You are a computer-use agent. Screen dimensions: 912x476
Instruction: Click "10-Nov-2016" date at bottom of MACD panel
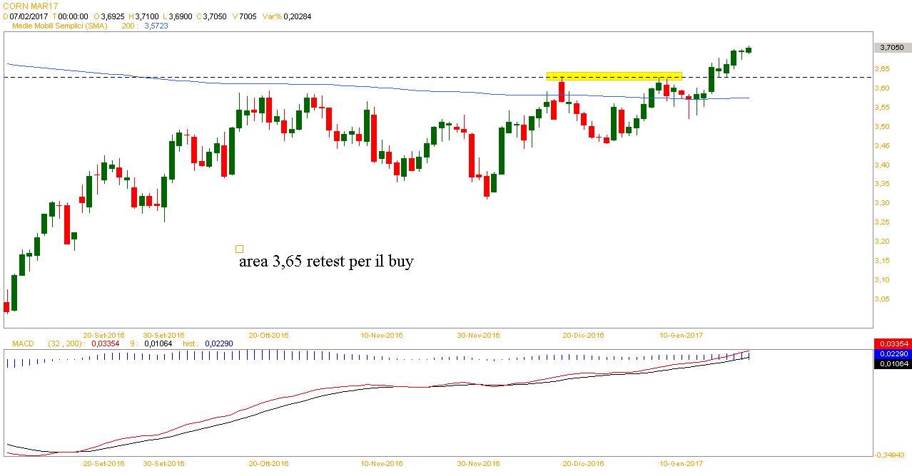(x=381, y=463)
